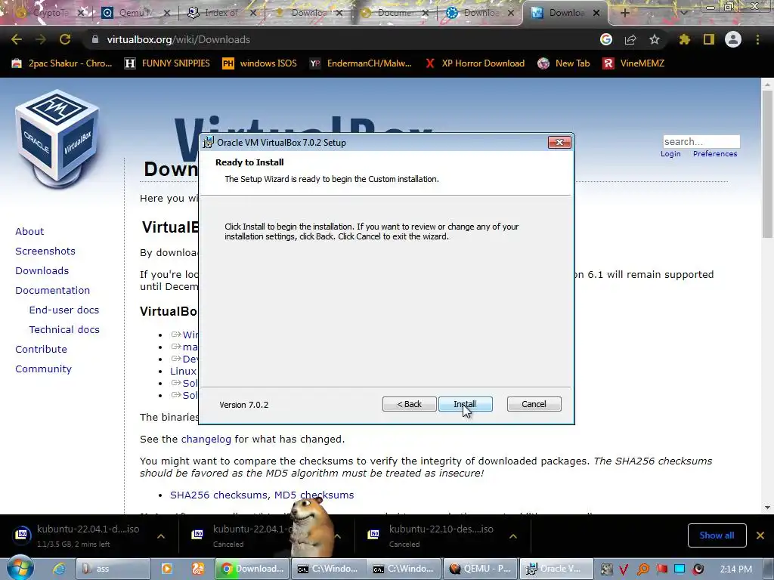Screen dimensions: 774x580
Task: Open the XP Horror Download bookmark
Action: click(x=475, y=63)
